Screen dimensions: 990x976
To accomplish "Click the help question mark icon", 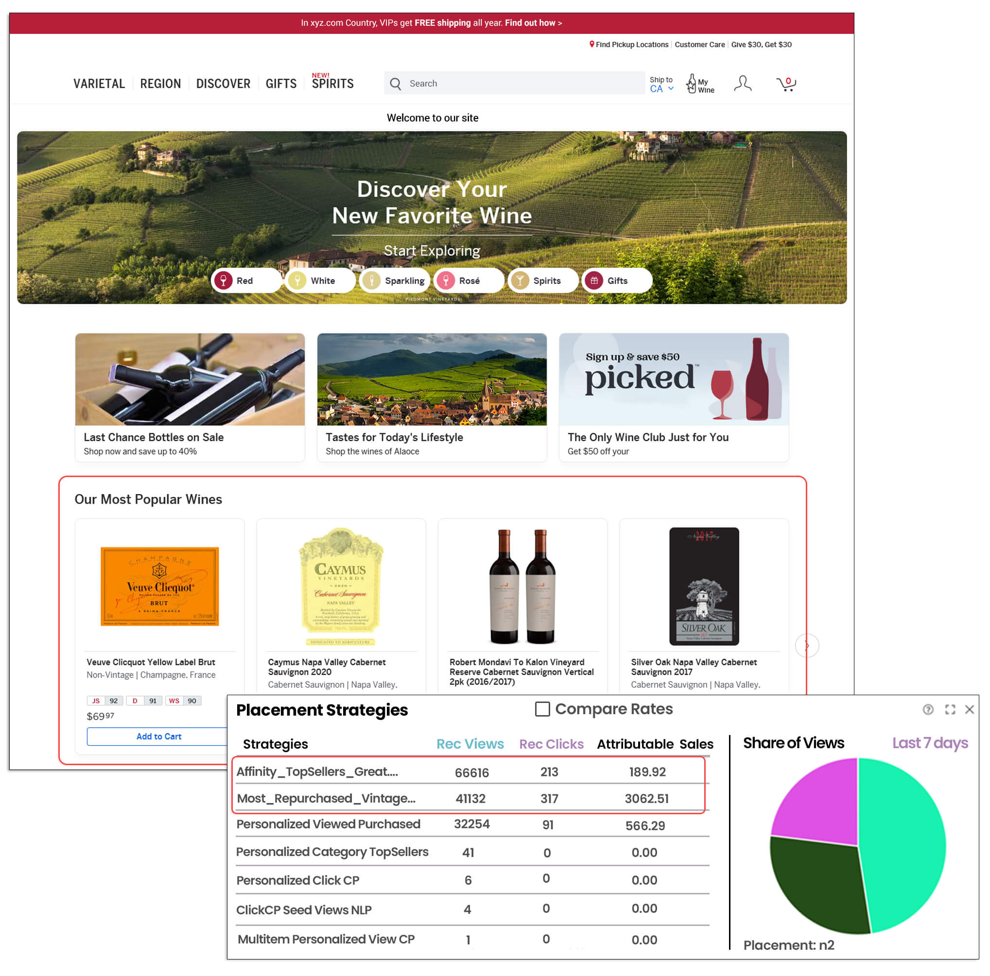I will click(x=927, y=709).
